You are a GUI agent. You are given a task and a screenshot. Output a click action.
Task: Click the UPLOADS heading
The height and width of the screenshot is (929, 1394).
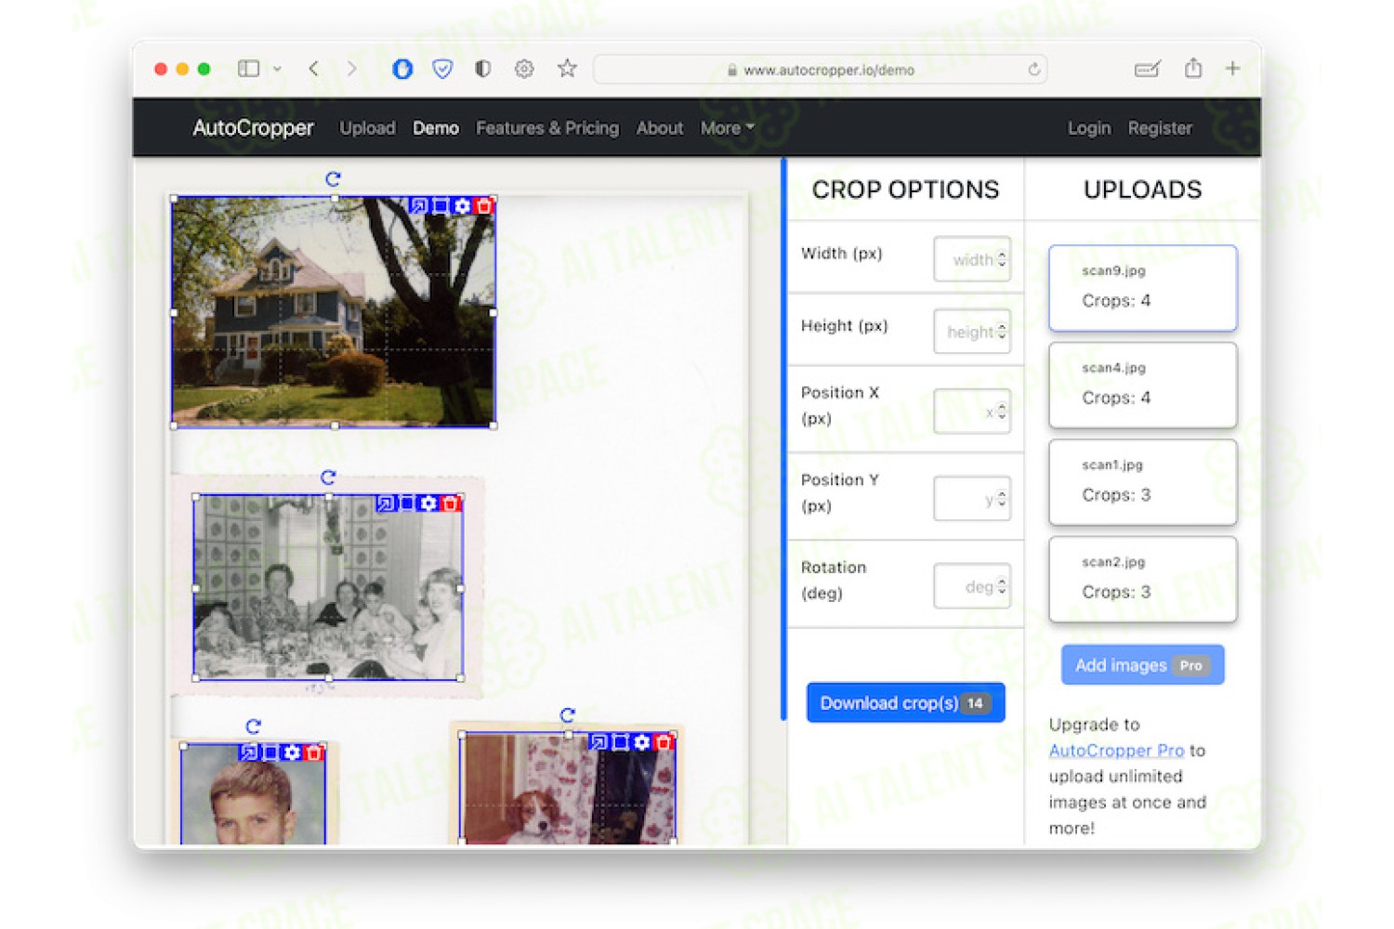1142,190
